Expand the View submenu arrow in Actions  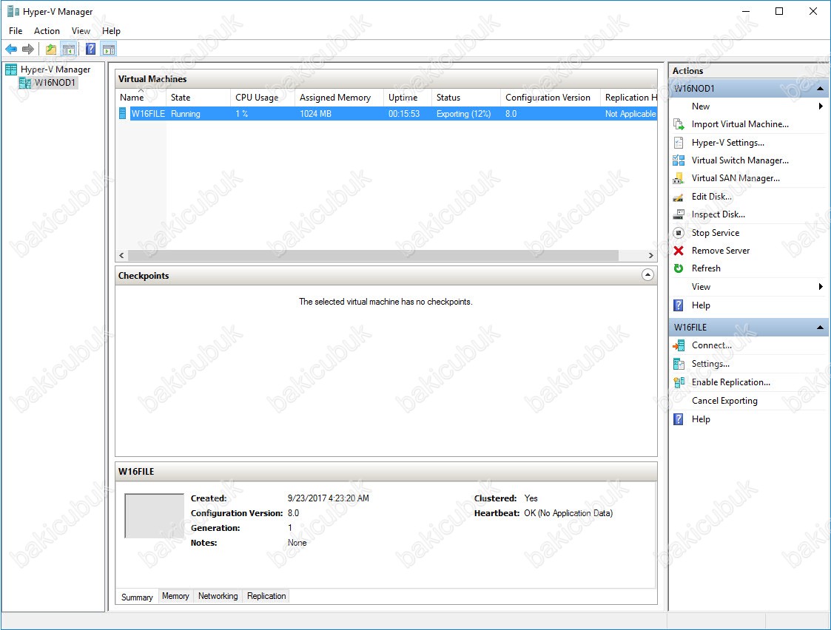pyautogui.click(x=821, y=287)
